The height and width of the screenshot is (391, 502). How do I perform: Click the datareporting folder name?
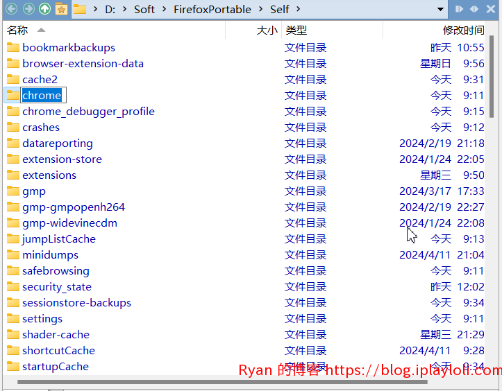tap(58, 144)
